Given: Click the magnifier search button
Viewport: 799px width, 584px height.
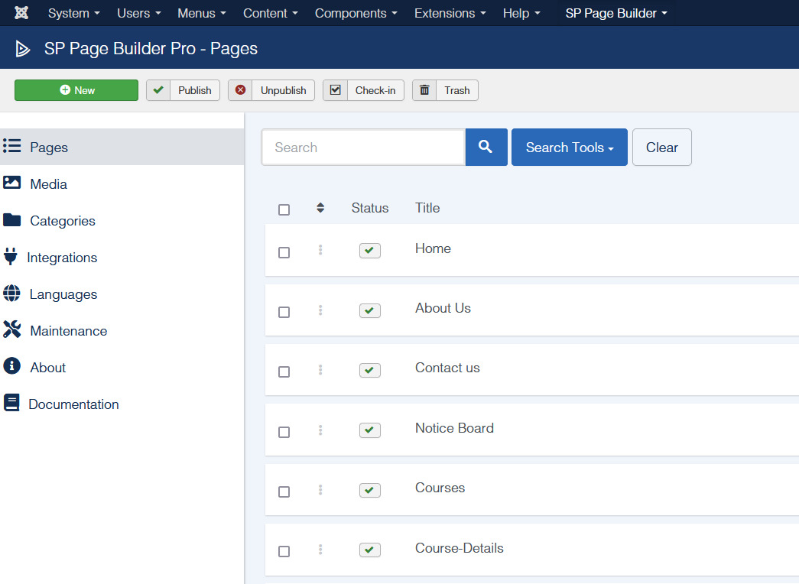Looking at the screenshot, I should tap(486, 147).
